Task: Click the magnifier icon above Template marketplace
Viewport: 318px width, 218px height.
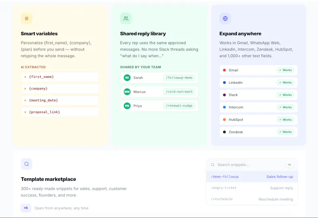Action: point(27,164)
